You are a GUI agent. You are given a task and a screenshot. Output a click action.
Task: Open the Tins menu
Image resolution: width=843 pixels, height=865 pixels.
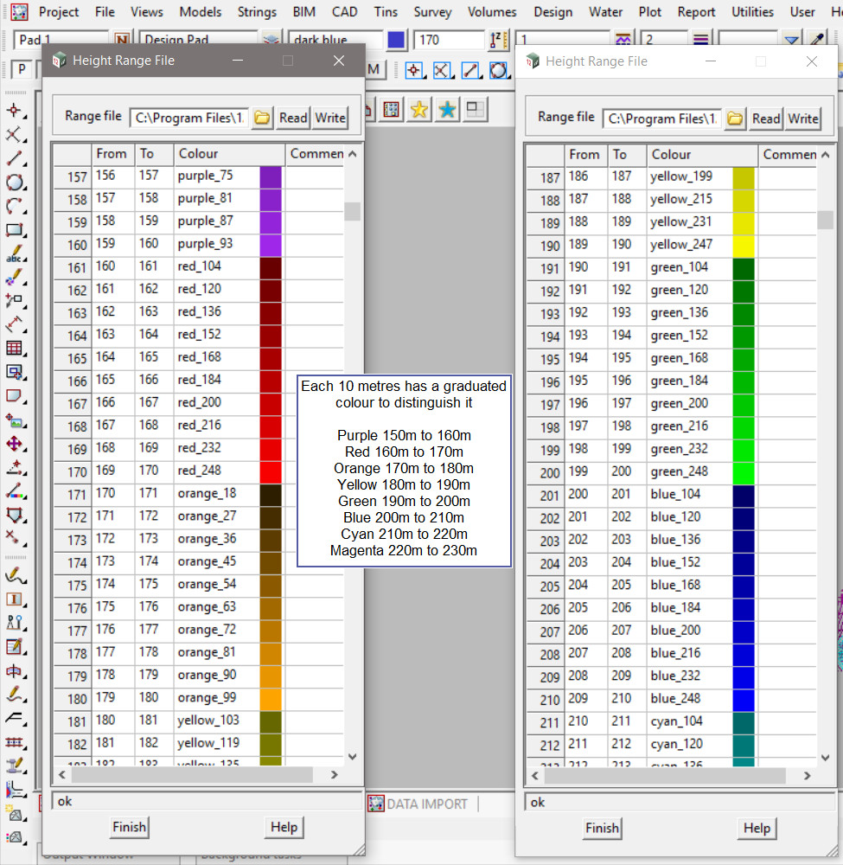pyautogui.click(x=386, y=12)
